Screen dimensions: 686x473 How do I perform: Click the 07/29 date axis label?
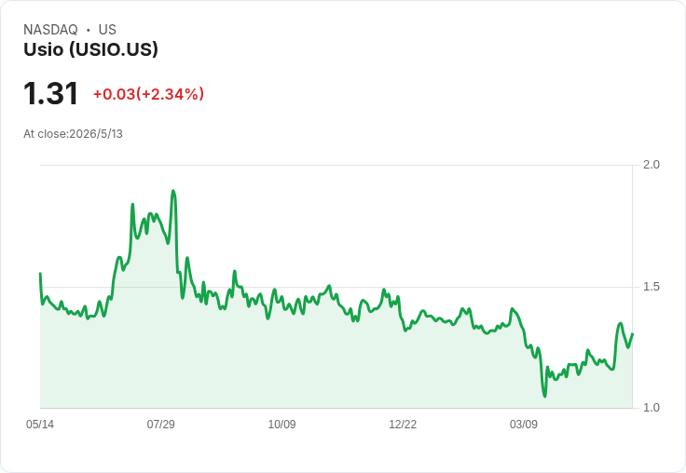pos(160,424)
